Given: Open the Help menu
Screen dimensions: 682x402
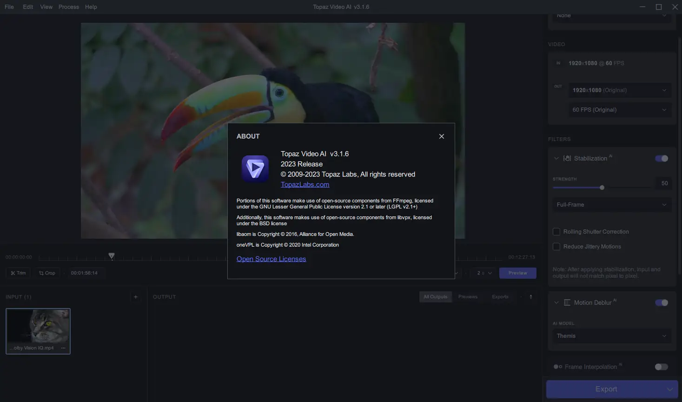Looking at the screenshot, I should click(91, 7).
